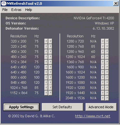Decrease Hz for 1920 x 1080
This screenshot has width=120, height=125.
pyautogui.click(x=103, y=82)
